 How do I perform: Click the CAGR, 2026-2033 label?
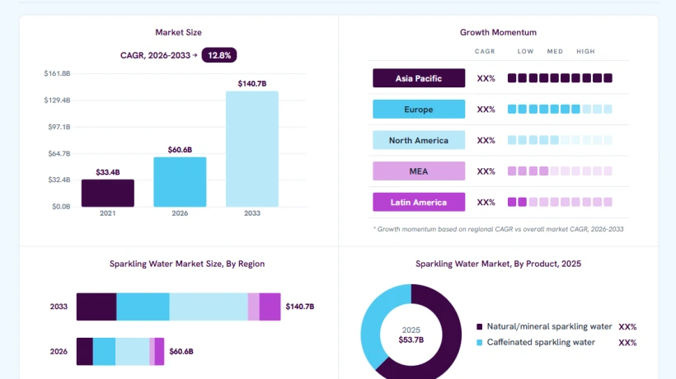tap(155, 55)
